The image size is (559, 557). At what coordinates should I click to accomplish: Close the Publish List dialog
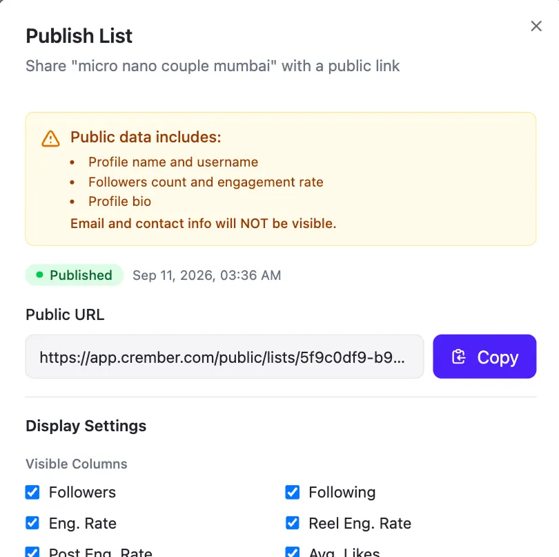coord(536,26)
